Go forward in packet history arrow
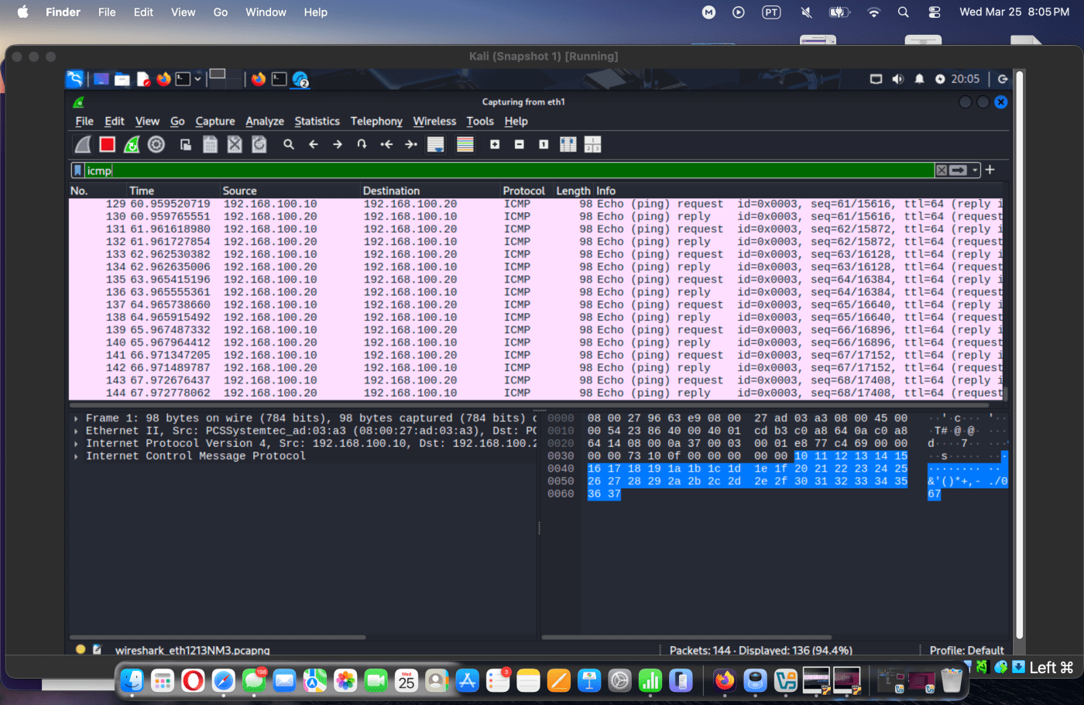 pyautogui.click(x=338, y=145)
